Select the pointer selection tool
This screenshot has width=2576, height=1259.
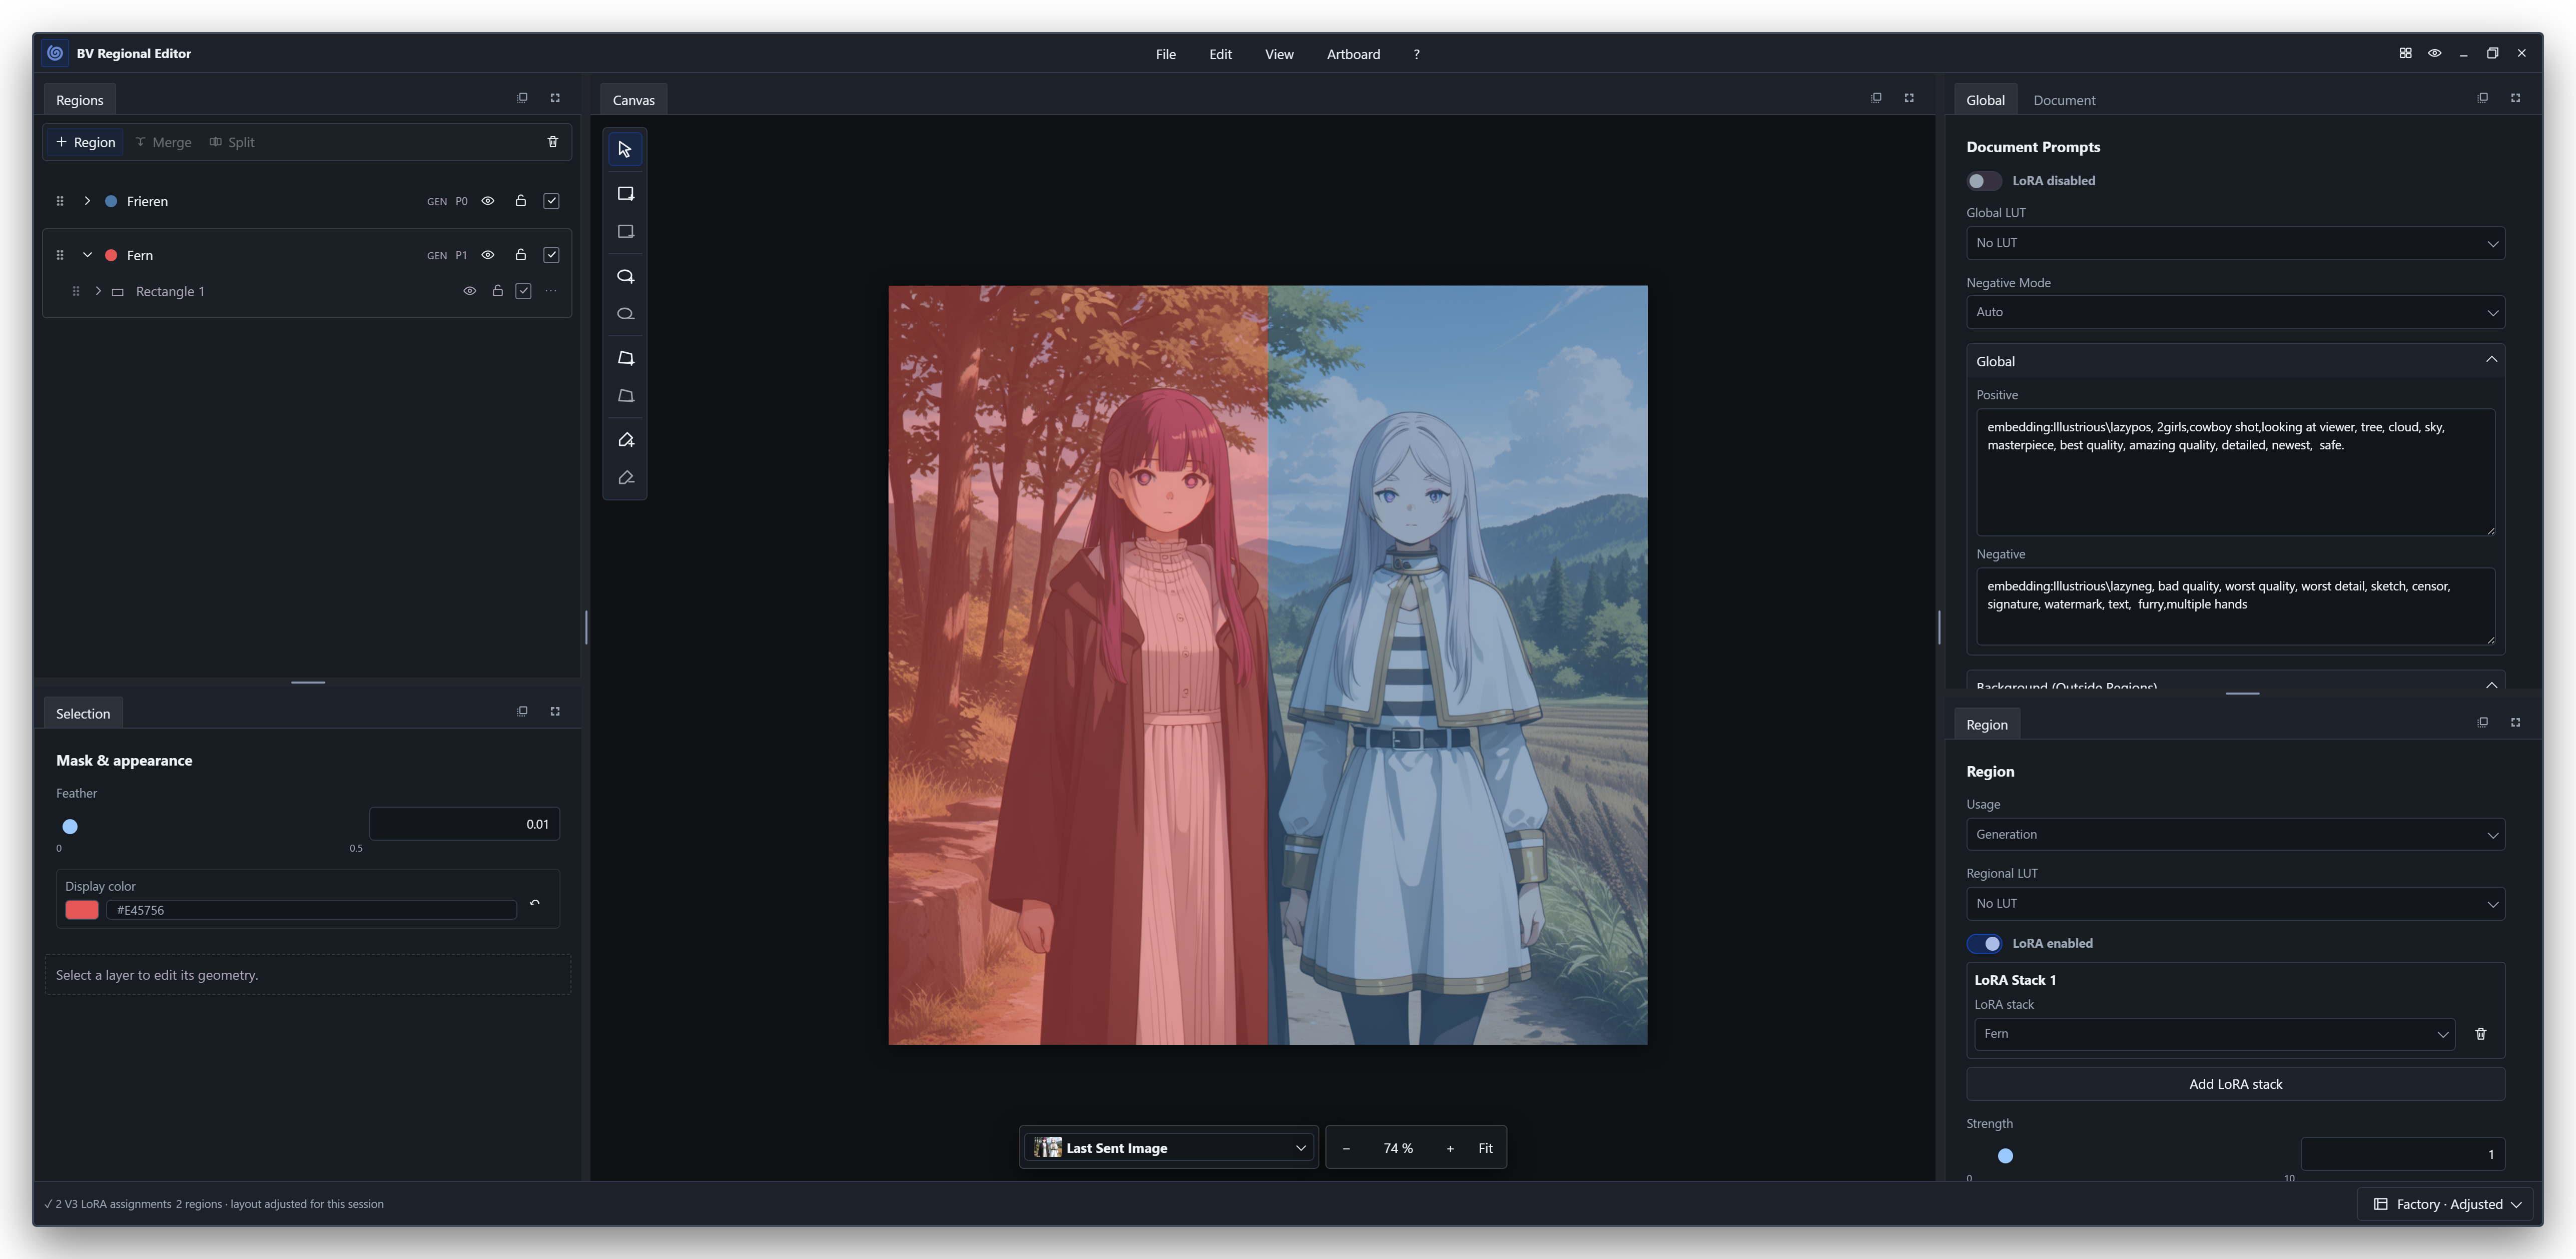pyautogui.click(x=625, y=149)
